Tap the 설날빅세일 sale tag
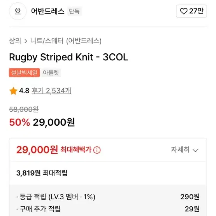The image size is (216, 216). click(x=25, y=72)
